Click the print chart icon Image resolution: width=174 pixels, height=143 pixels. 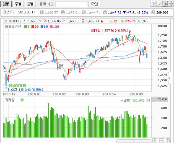(171, 4)
